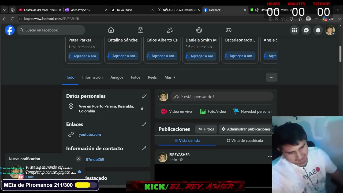Screen dimensions: 343x193
Task: Click the Buscar en Facebook search field
Action: click(51, 30)
